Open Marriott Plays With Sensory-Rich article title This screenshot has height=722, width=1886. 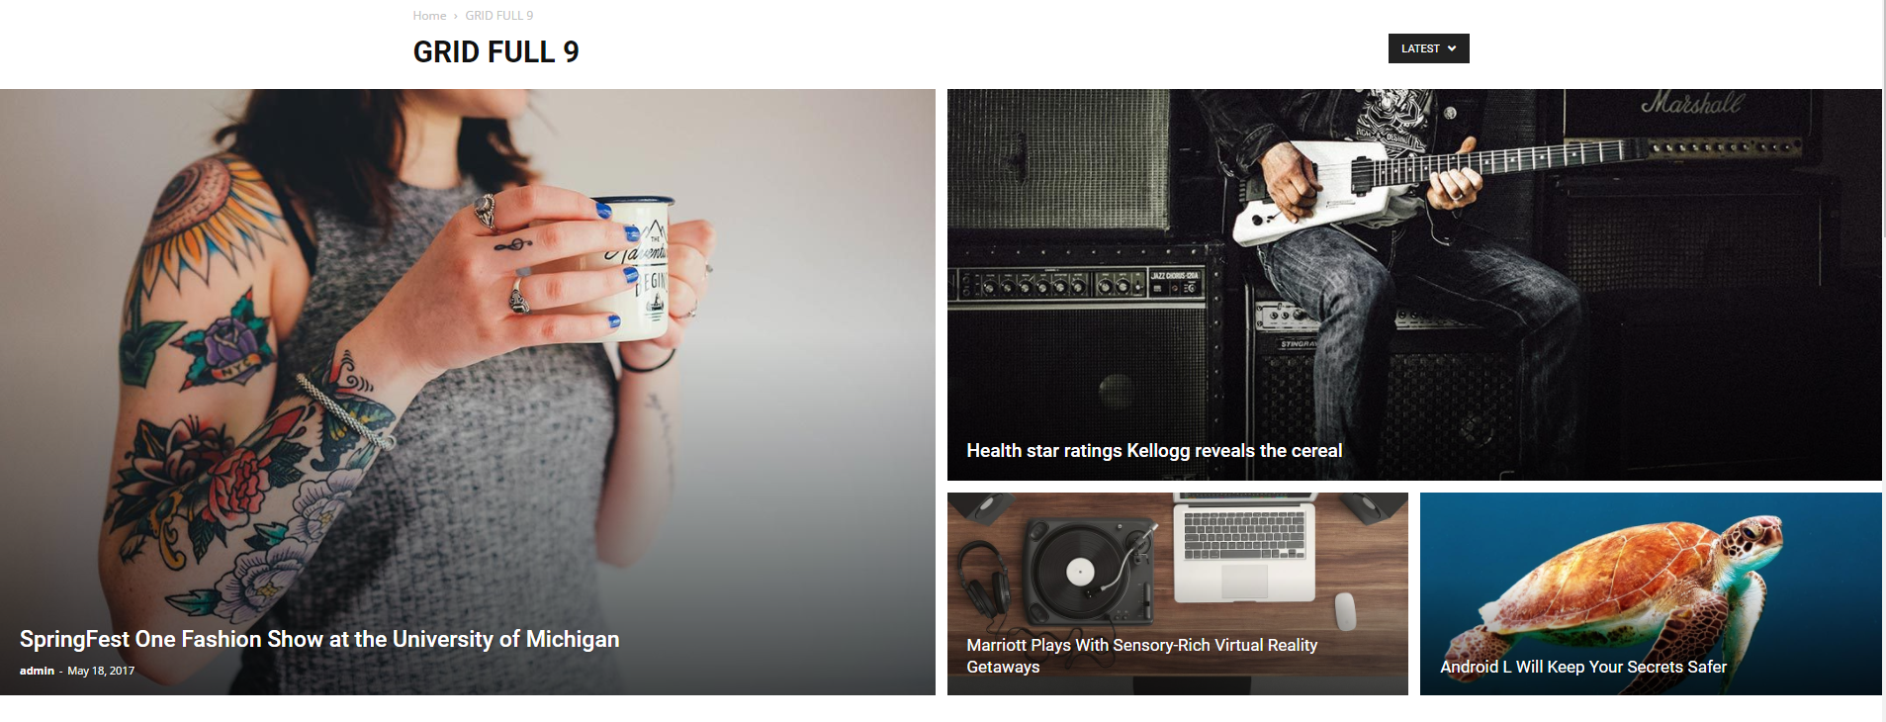1142,656
